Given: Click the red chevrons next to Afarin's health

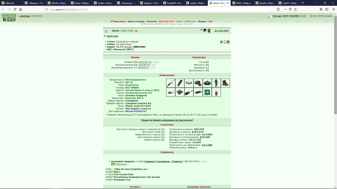Looking at the screenshot, I should 136,31.
